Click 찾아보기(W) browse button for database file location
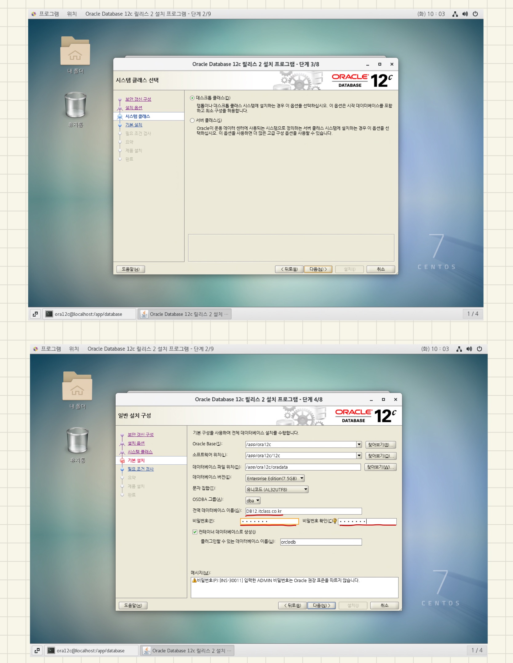513x663 pixels. coord(380,467)
